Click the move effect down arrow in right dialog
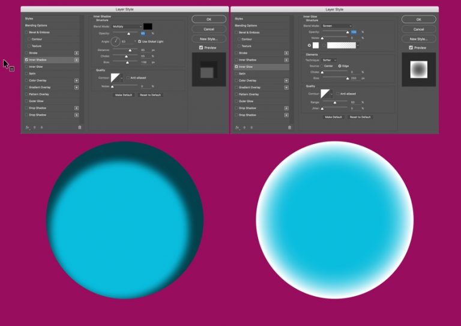 click(x=252, y=127)
